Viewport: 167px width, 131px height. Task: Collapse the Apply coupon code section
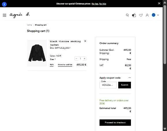pyautogui.click(x=130, y=78)
